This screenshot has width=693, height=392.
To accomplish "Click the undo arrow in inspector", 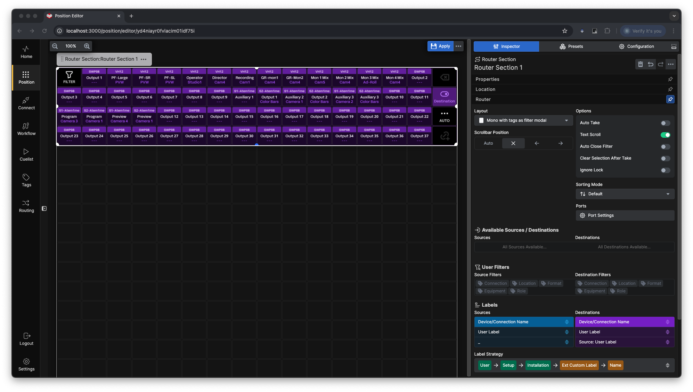I will (651, 64).
